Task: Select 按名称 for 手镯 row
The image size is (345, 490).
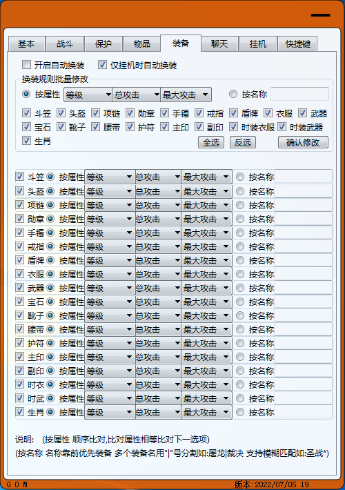Action: pos(240,233)
